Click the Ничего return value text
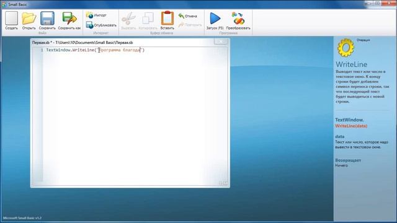The height and width of the screenshot is (223, 397). [x=342, y=165]
